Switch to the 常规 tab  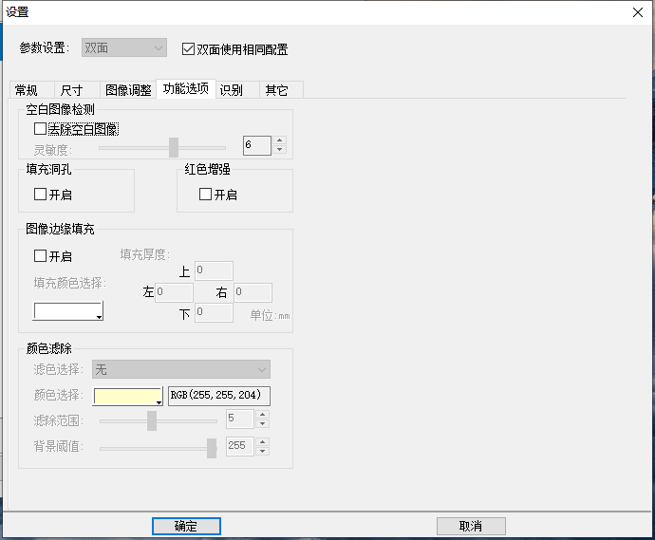click(31, 90)
